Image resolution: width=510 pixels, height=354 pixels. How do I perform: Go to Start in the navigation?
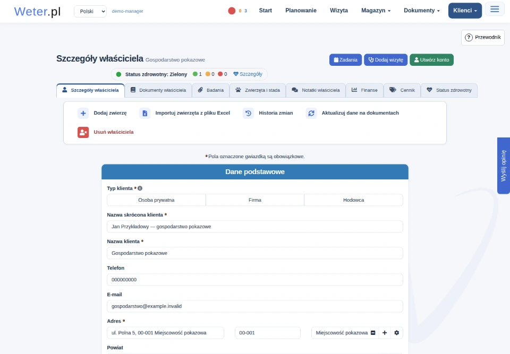[266, 11]
